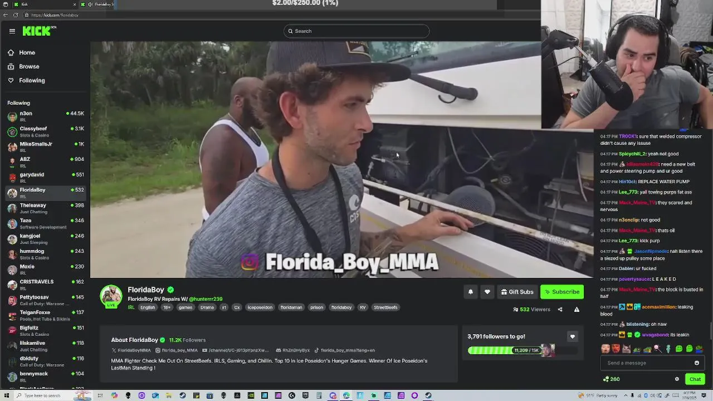
Task: Open Theleaway channel in sidebar
Action: point(45,208)
